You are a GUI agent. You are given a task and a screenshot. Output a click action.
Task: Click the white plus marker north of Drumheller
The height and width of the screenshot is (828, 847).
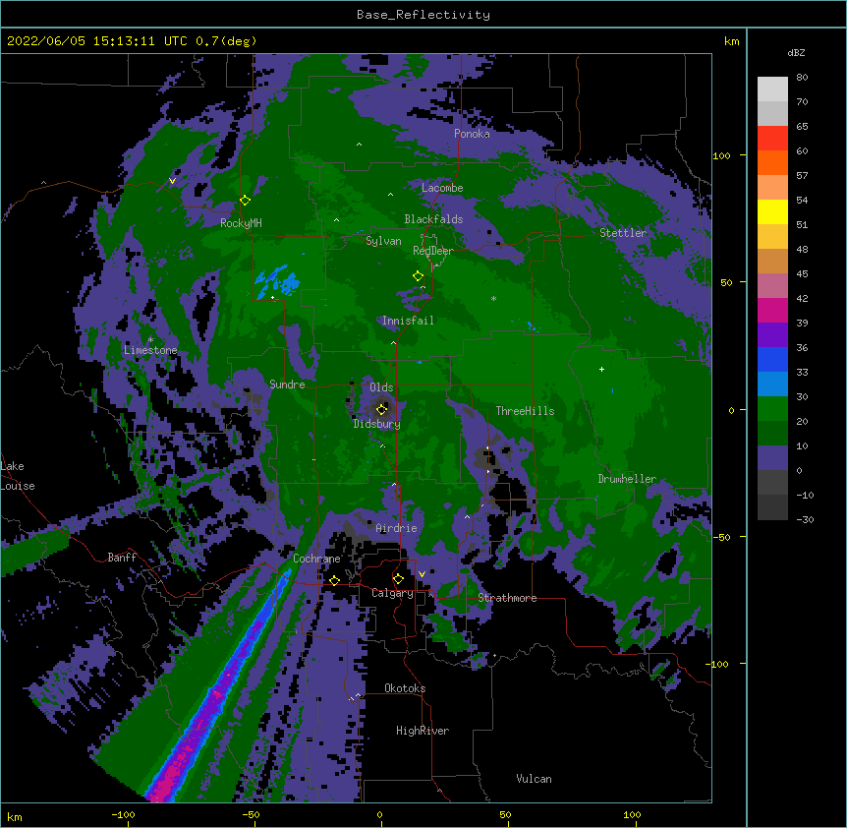(x=601, y=369)
